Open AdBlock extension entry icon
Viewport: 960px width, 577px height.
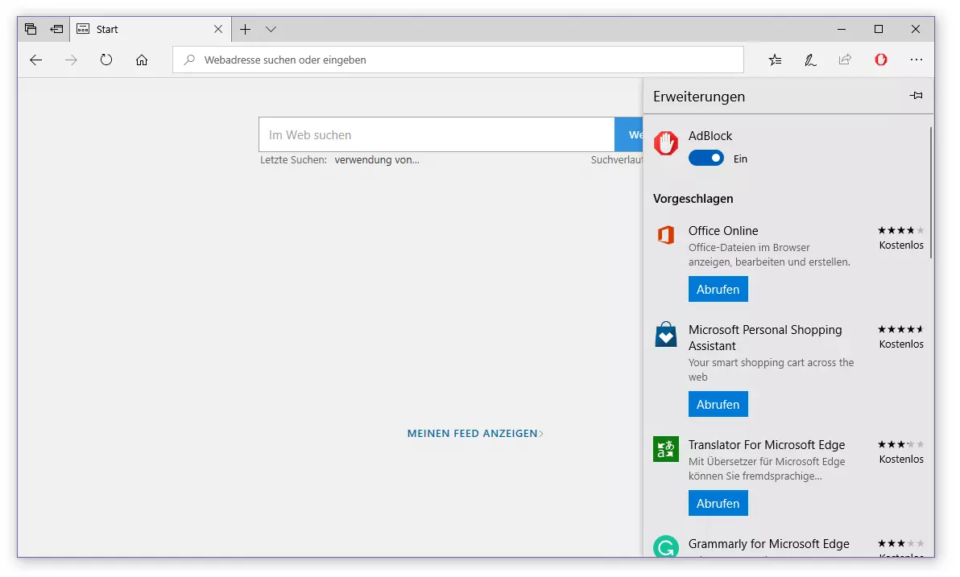(665, 143)
